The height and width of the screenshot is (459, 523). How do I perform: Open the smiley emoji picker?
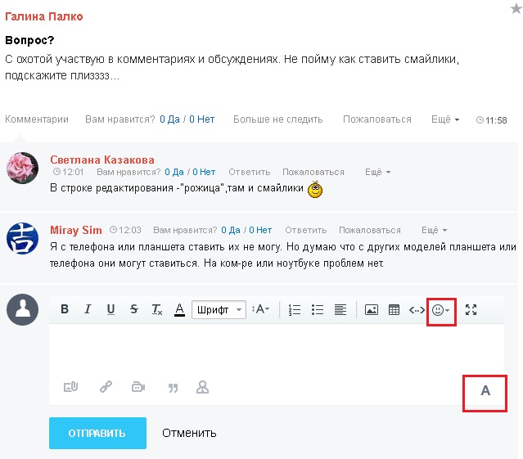coord(440,309)
